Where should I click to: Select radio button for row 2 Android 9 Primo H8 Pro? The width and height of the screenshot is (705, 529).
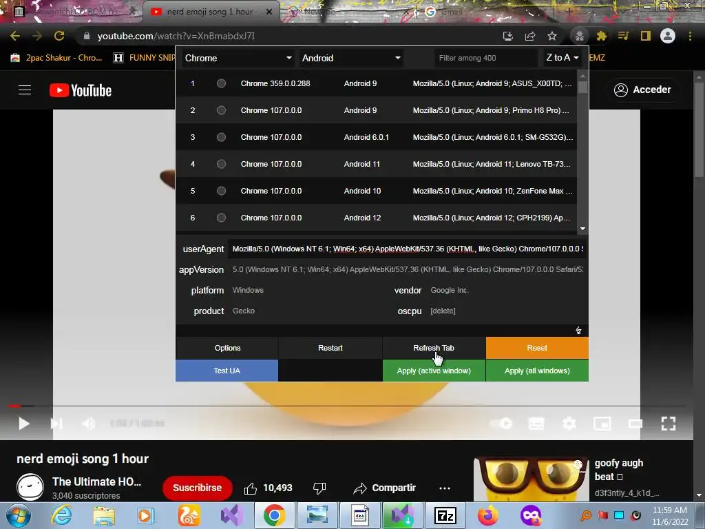[x=221, y=110]
